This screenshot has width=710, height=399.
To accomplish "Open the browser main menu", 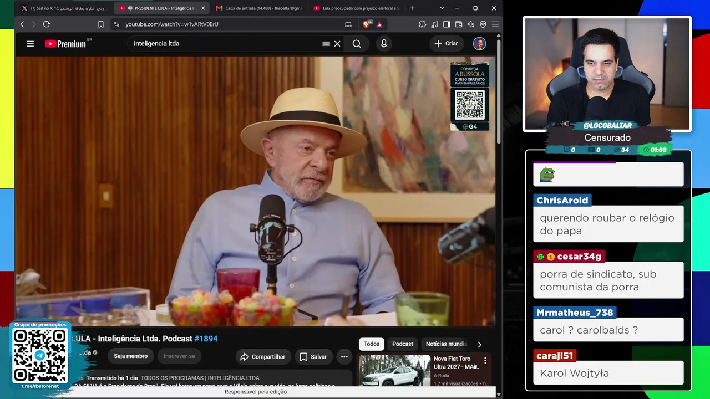I will point(495,24).
